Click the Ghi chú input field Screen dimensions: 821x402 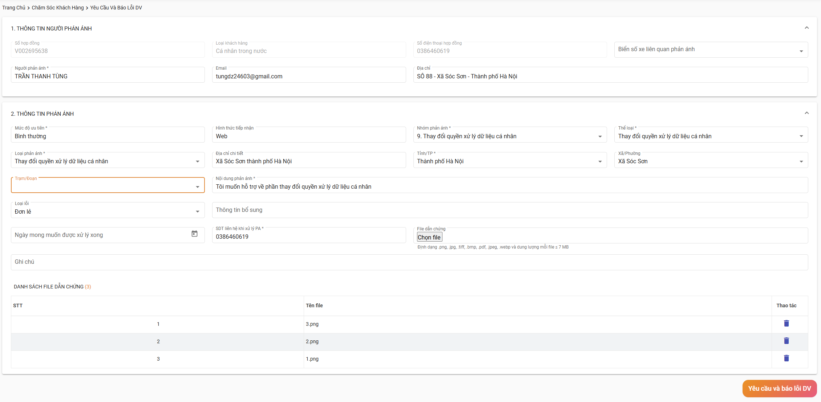409,262
